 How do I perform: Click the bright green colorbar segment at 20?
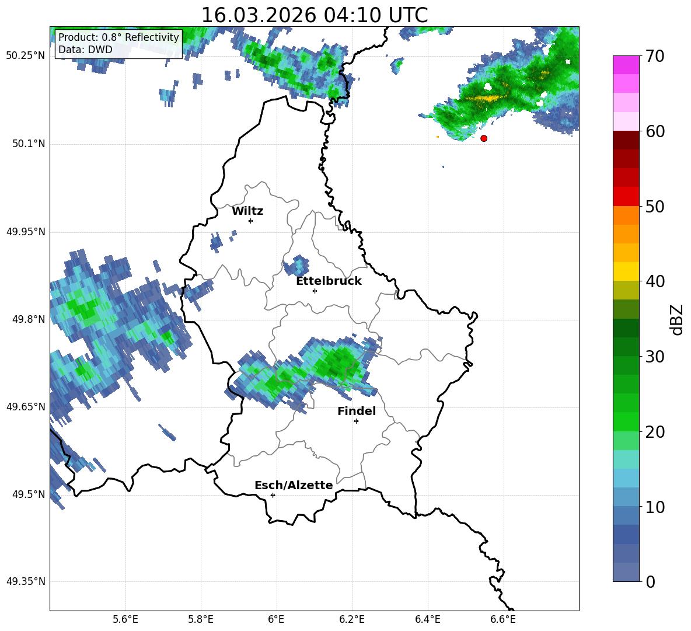pos(626,422)
